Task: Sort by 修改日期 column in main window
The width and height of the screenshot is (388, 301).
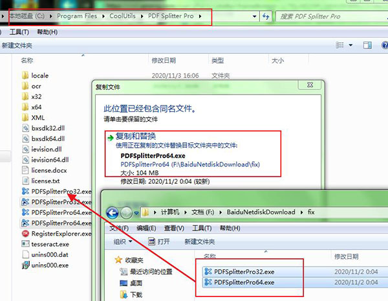Action: [x=164, y=60]
